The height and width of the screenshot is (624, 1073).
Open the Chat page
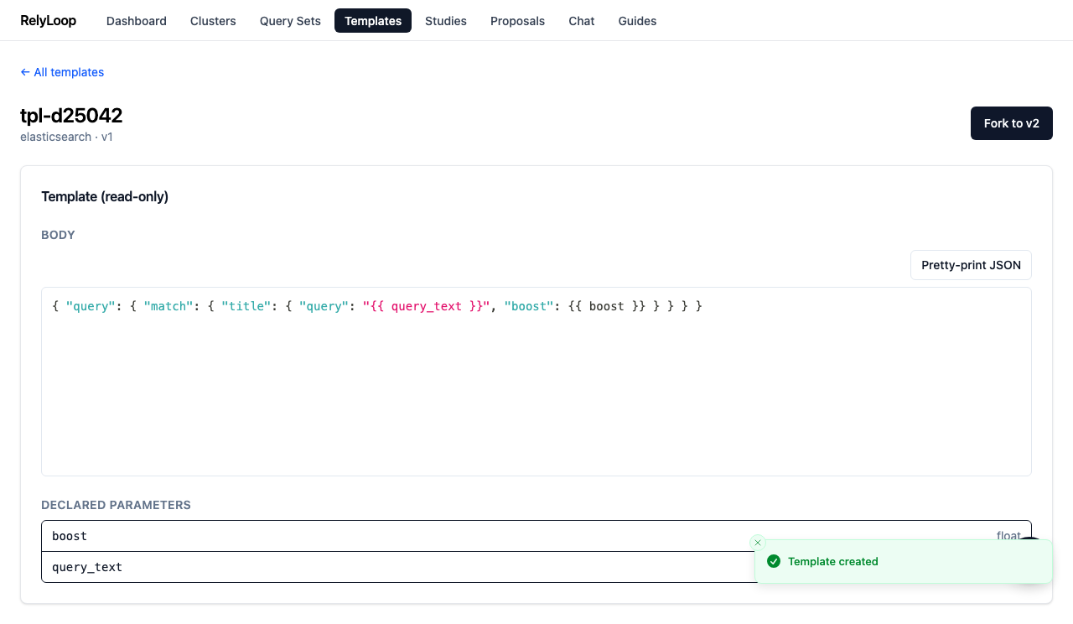582,21
